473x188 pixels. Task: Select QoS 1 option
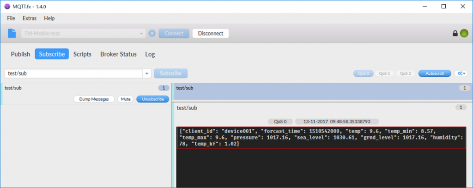click(x=384, y=73)
